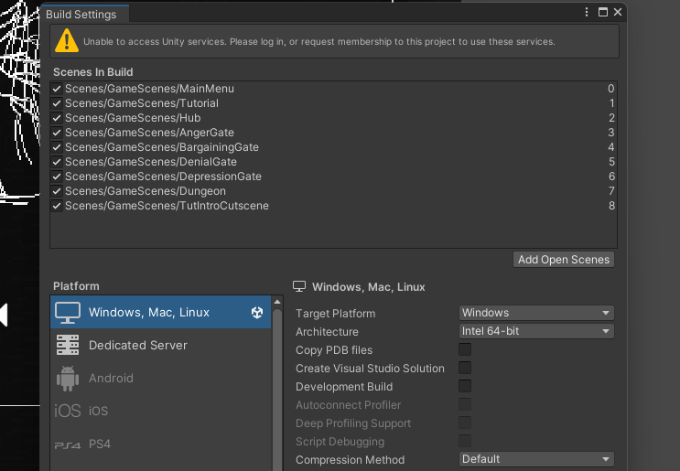Uncheck the MainMenu scene checkbox
The width and height of the screenshot is (680, 471).
(x=57, y=89)
